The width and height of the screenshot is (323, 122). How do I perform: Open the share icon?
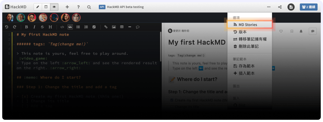click(x=280, y=7)
